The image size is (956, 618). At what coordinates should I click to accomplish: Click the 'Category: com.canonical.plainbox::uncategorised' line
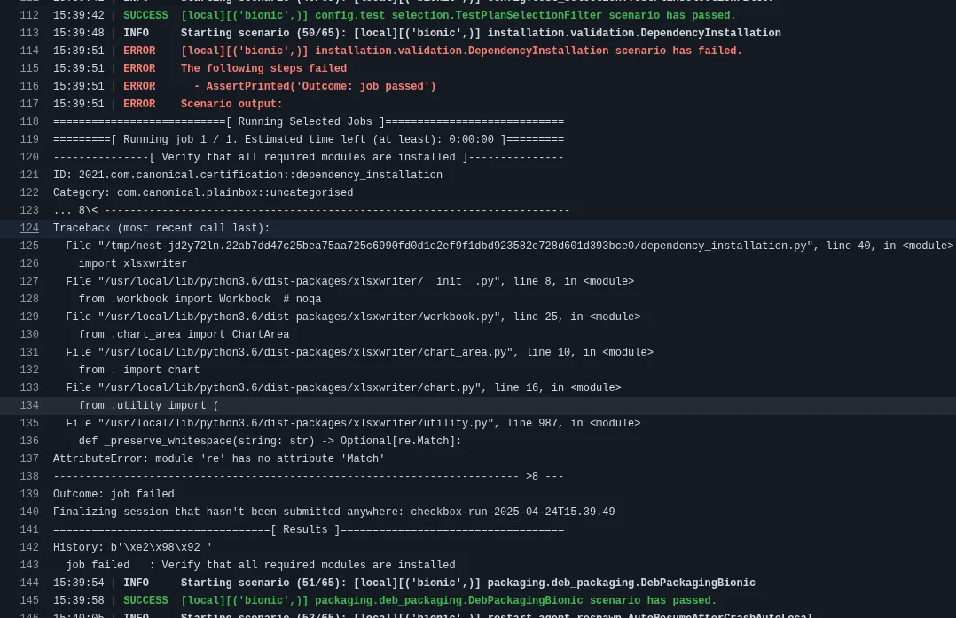click(203, 193)
